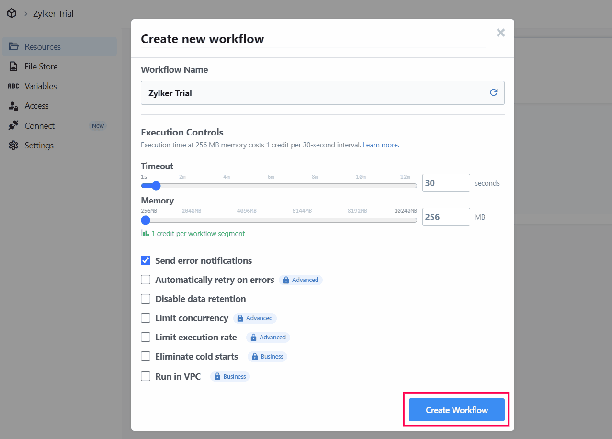Click the breadcrumb chevron beside Zylker Trial
Image resolution: width=612 pixels, height=439 pixels.
pyautogui.click(x=26, y=14)
